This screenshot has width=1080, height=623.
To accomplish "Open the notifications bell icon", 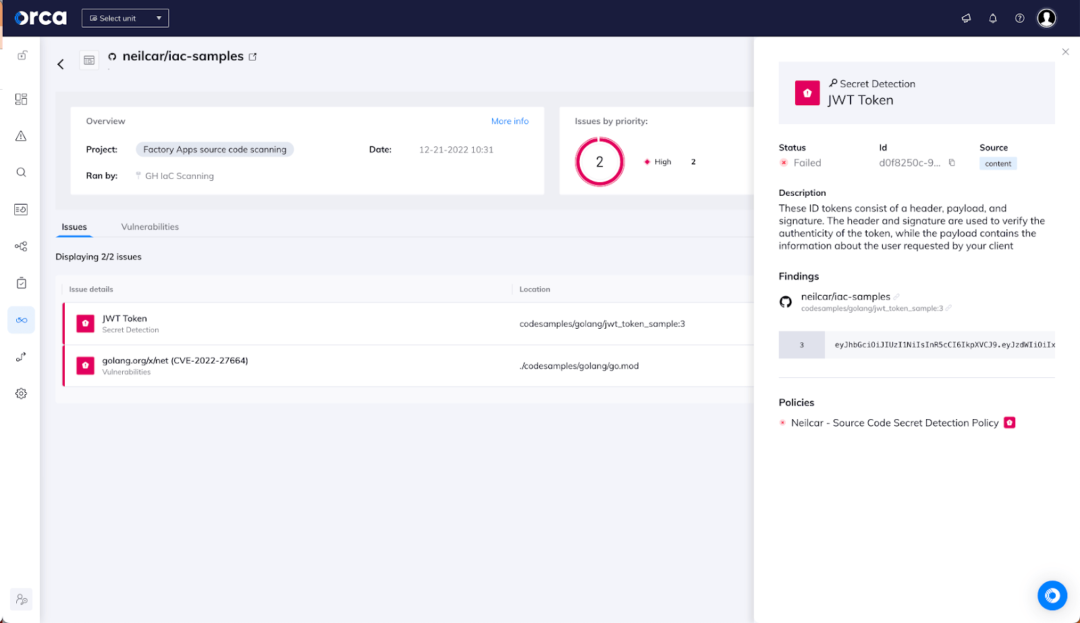I will [993, 18].
